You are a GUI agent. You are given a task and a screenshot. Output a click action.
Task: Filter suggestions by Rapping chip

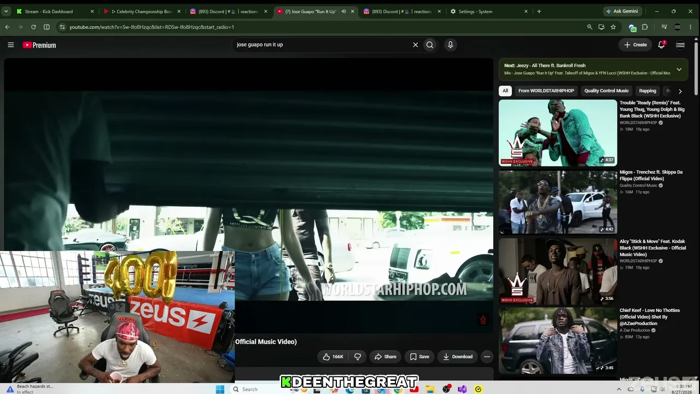click(x=647, y=91)
